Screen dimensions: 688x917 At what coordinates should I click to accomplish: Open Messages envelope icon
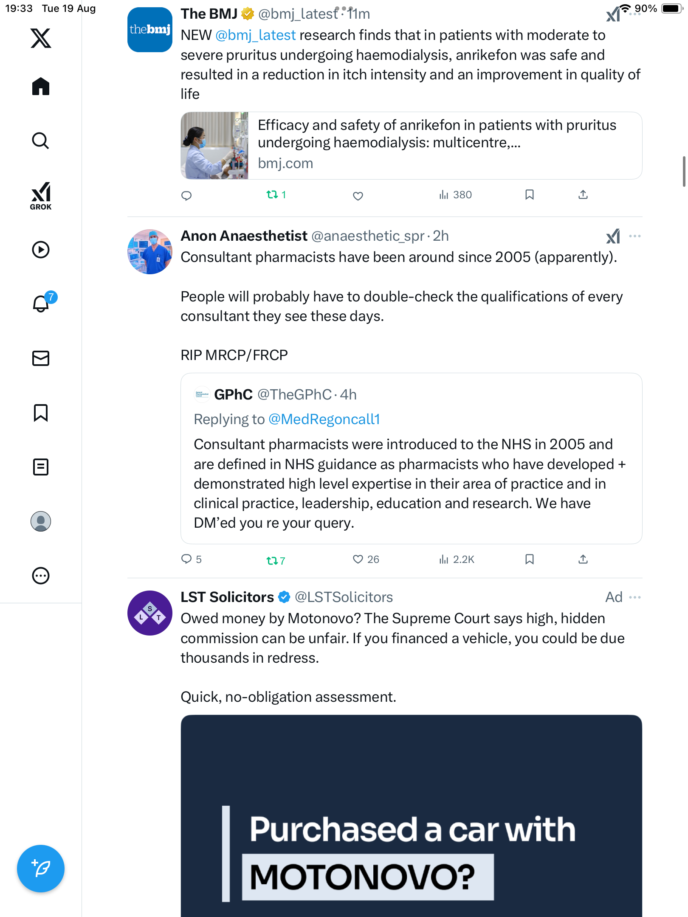point(41,358)
